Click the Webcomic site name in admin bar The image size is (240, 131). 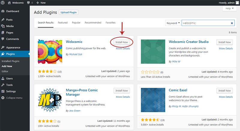[x=18, y=3]
